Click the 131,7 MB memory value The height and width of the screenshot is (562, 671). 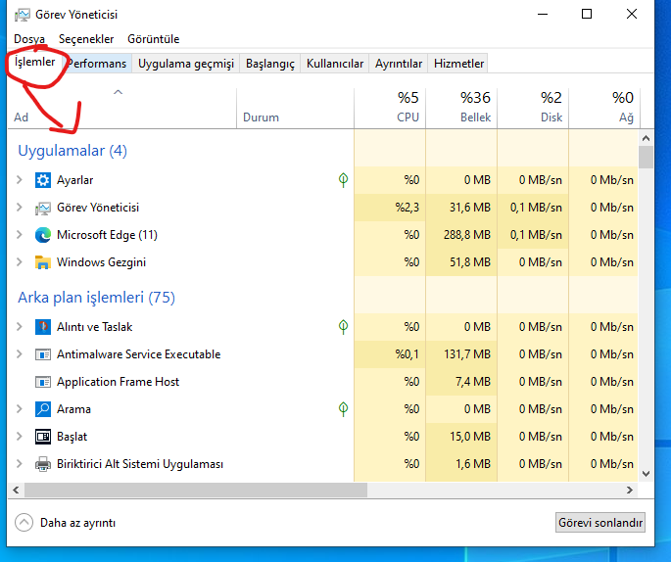(x=467, y=354)
